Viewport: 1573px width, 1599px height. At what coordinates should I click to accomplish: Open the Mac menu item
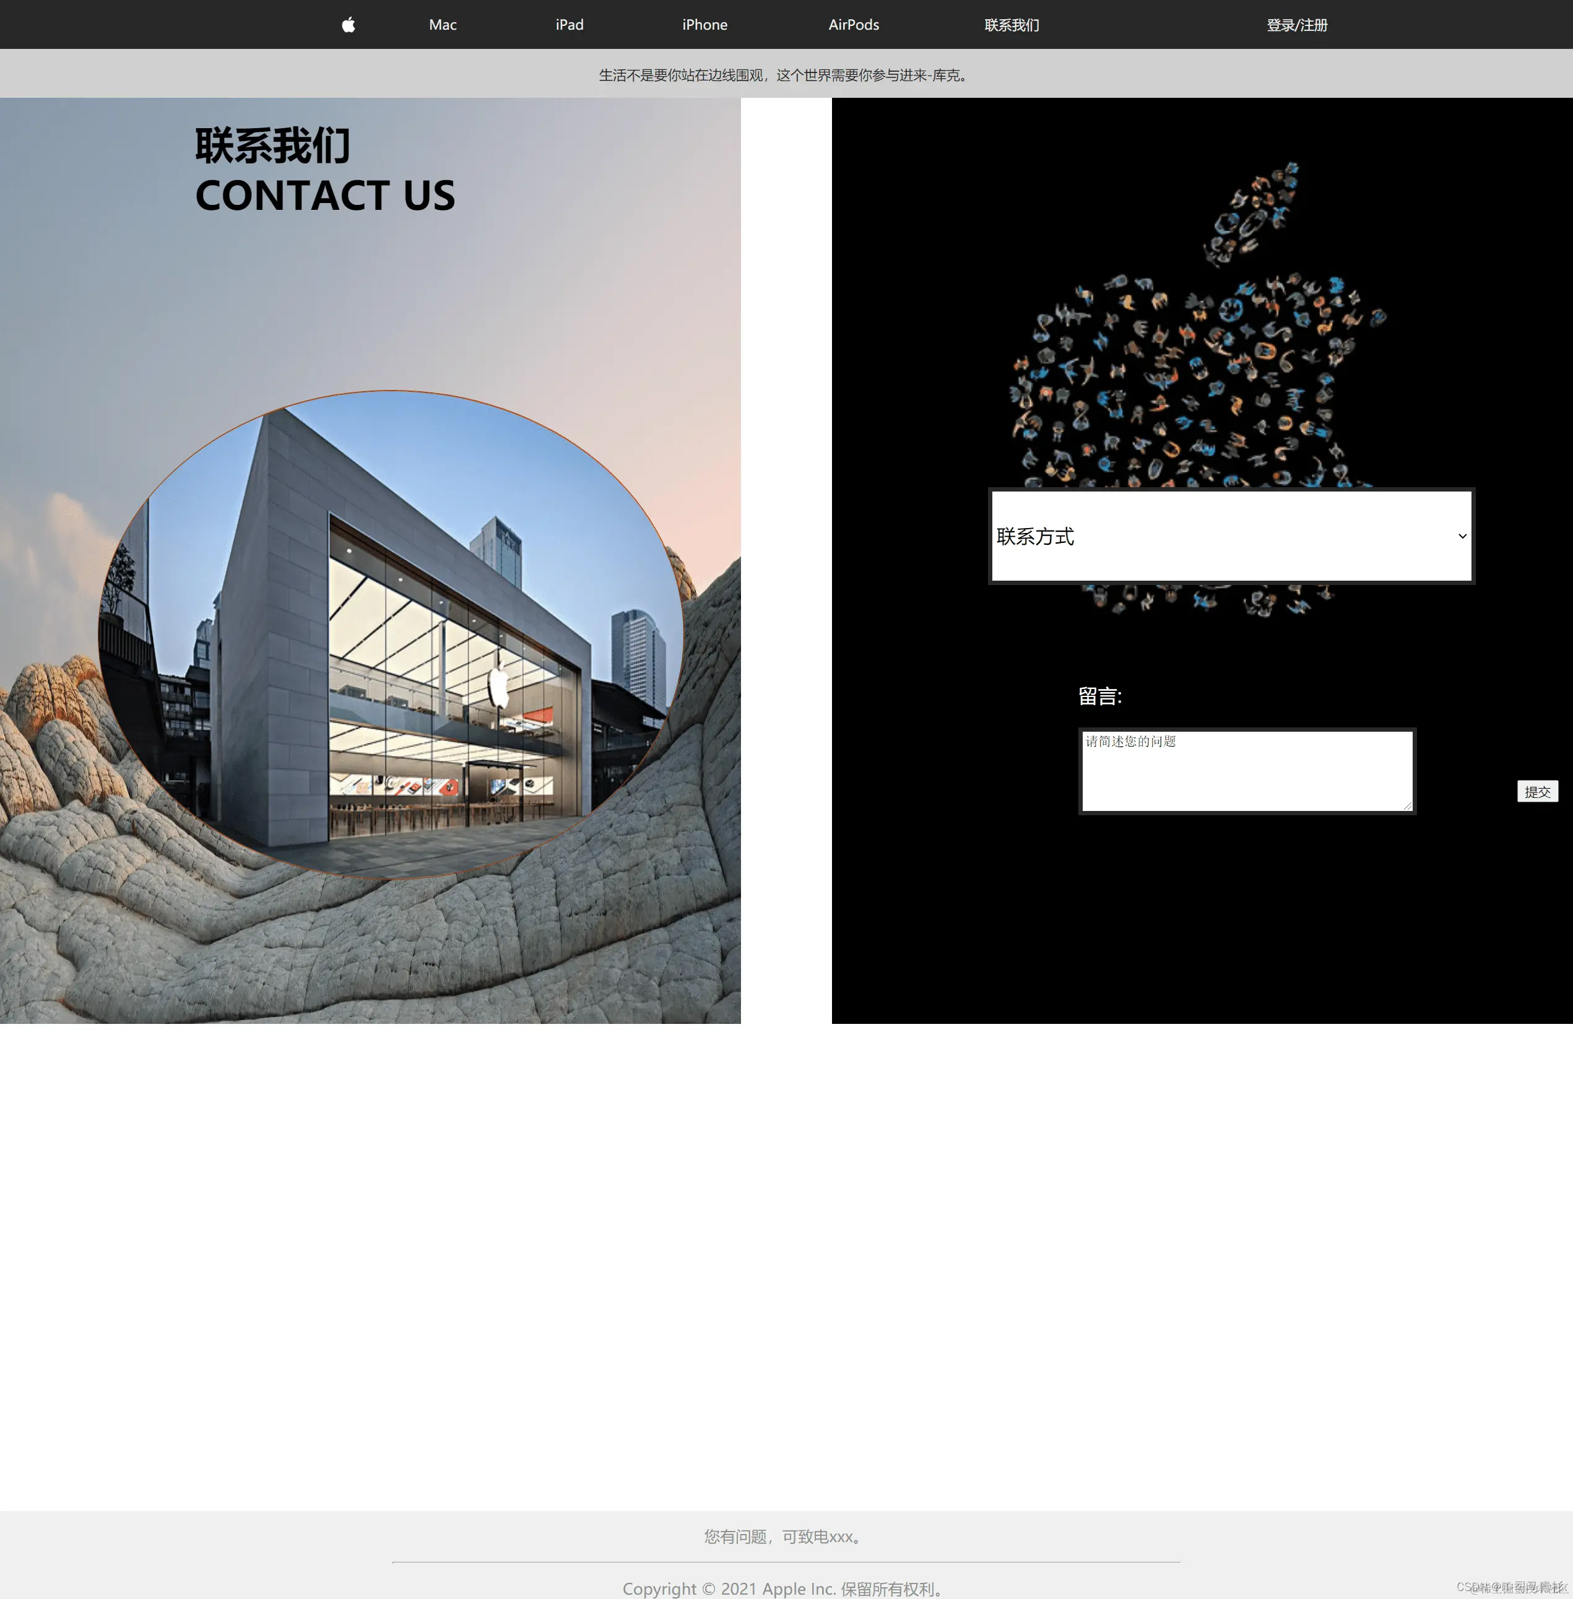point(442,25)
